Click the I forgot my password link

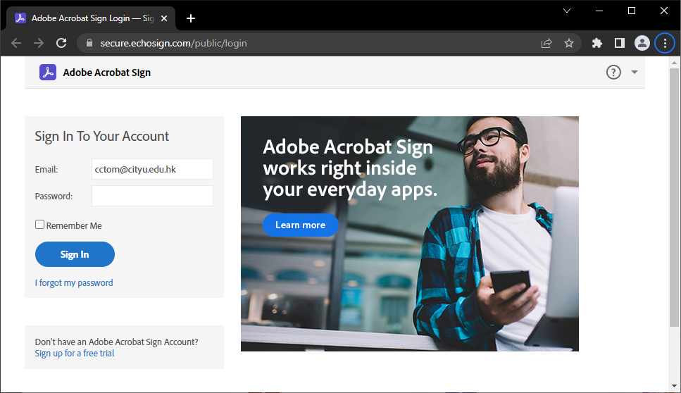(x=74, y=282)
